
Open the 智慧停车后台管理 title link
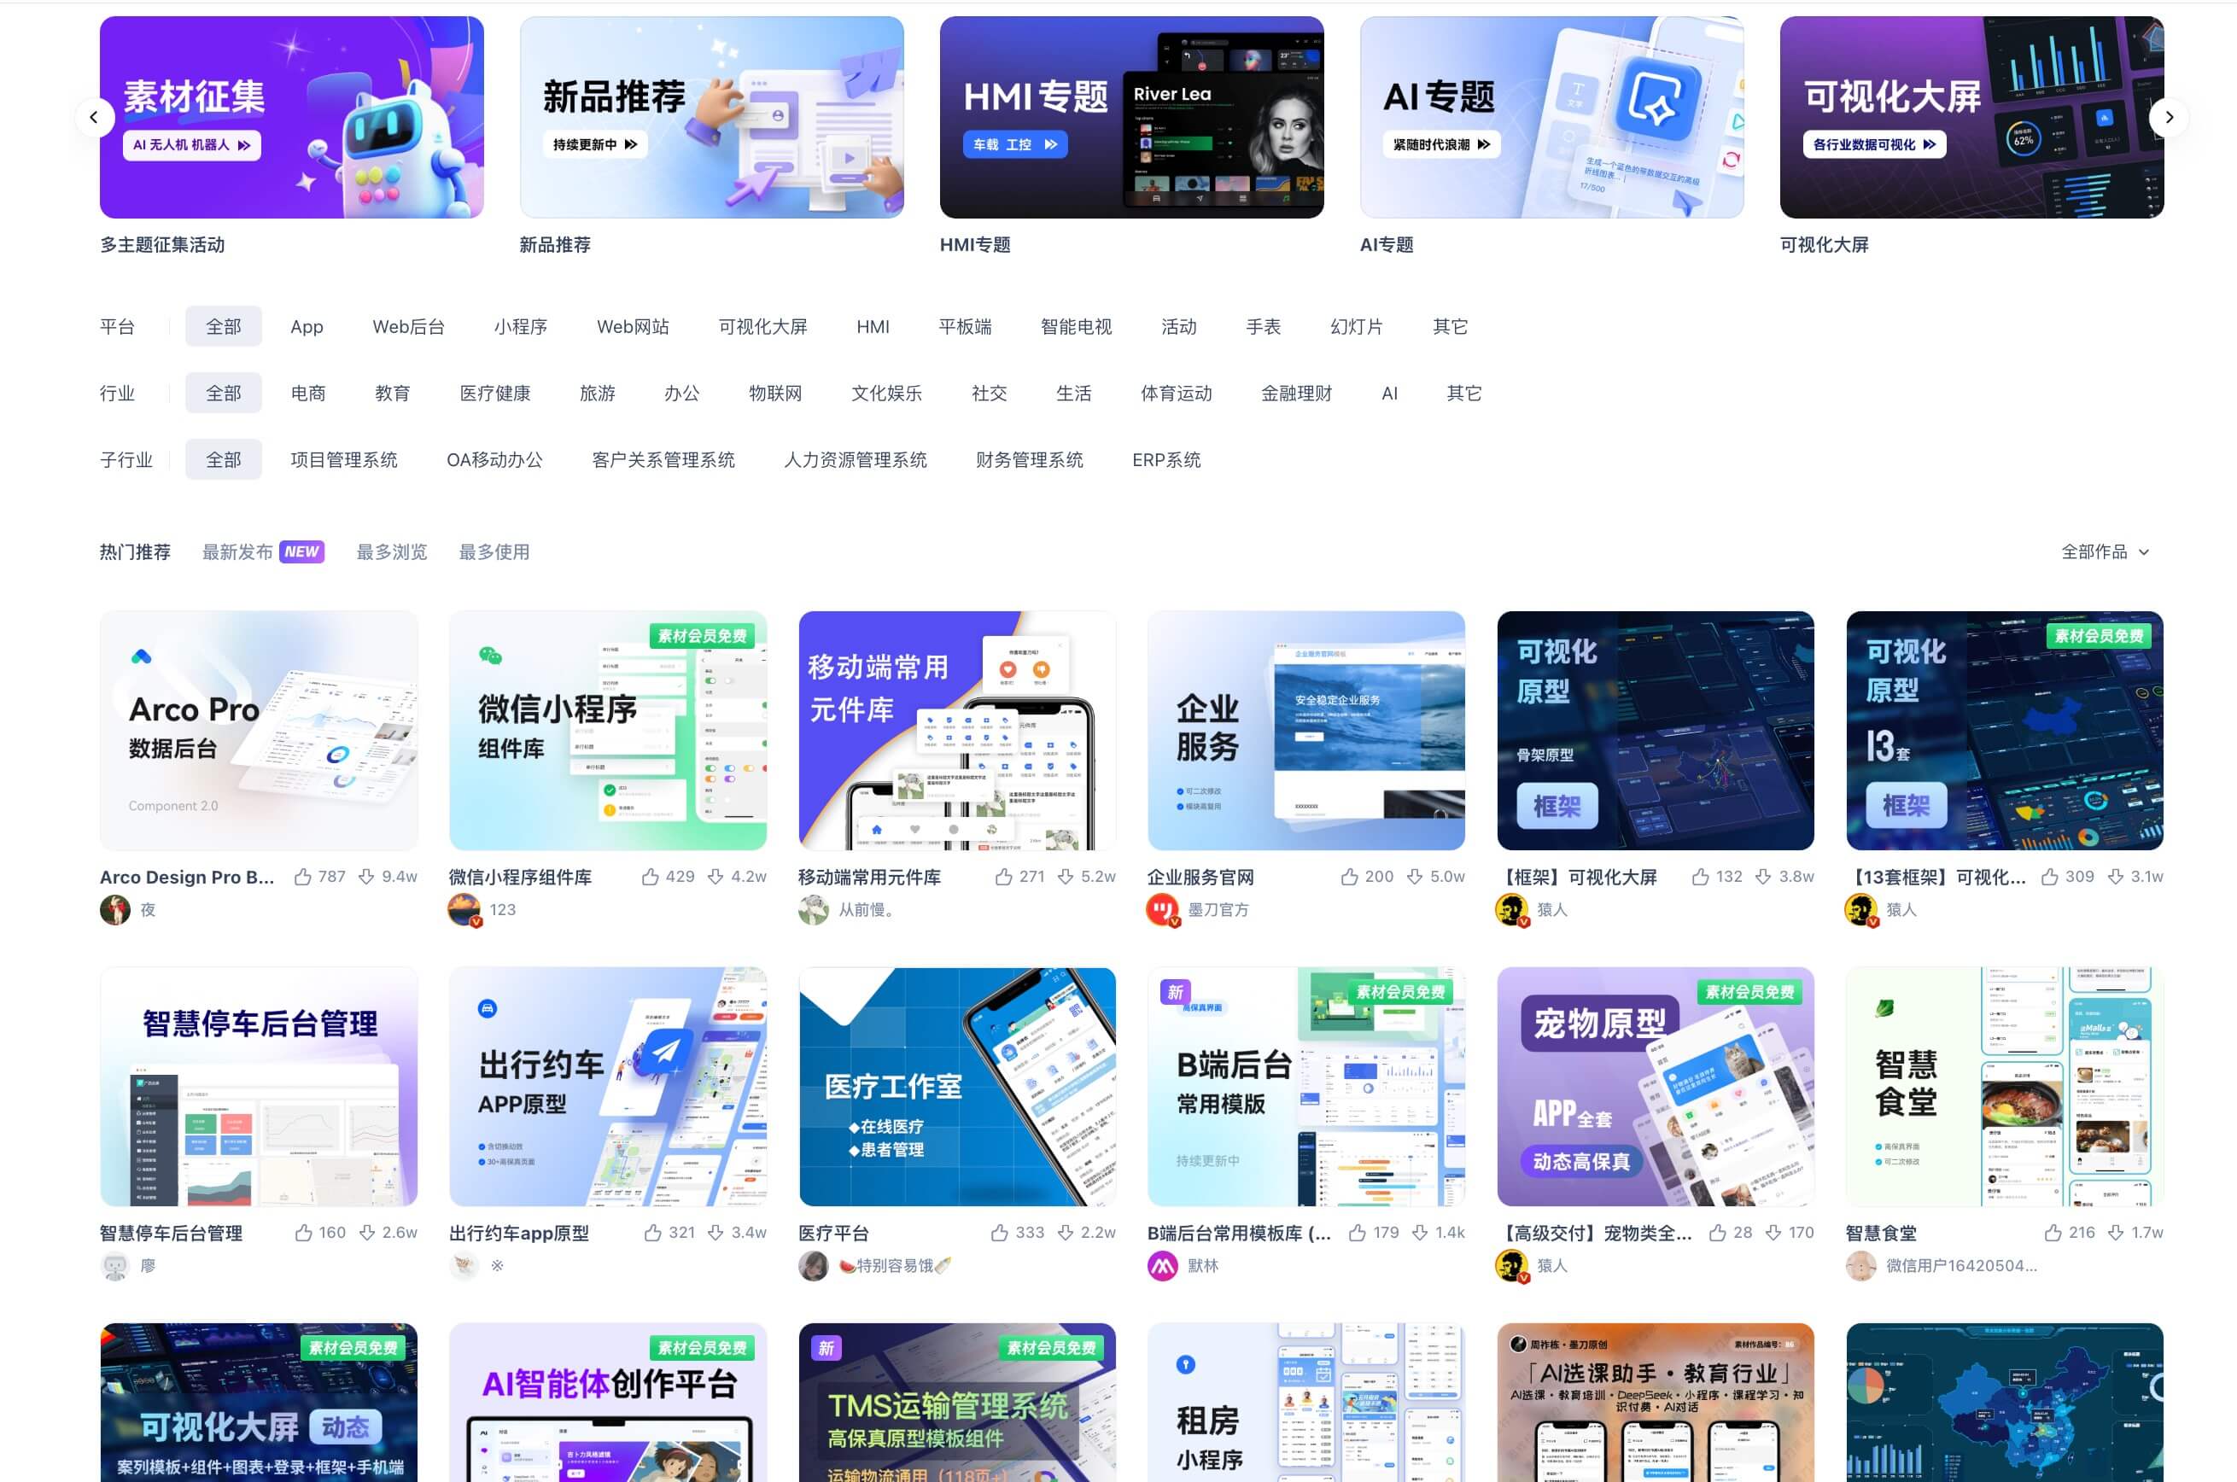(171, 1234)
